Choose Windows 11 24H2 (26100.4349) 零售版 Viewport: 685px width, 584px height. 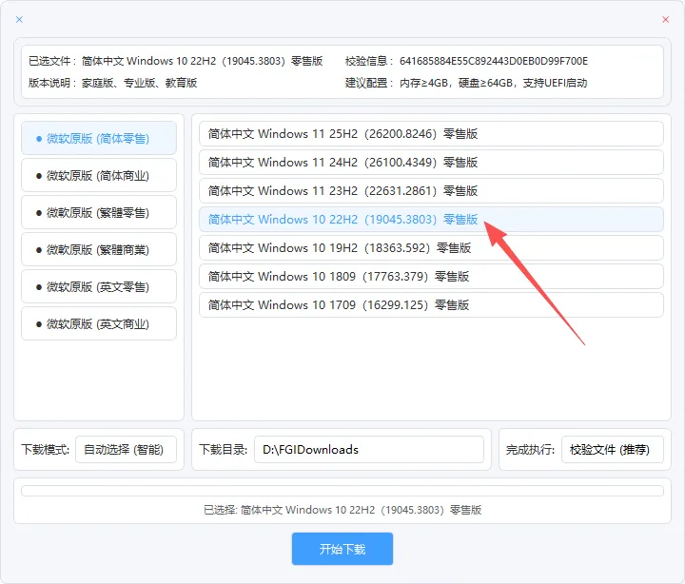pyautogui.click(x=431, y=162)
